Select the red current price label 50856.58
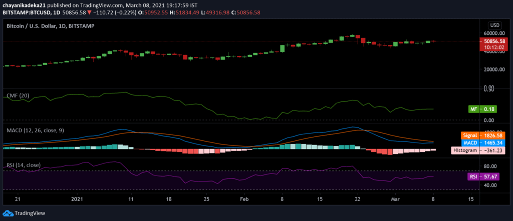Screen dimensions: 513x221 click(493, 41)
